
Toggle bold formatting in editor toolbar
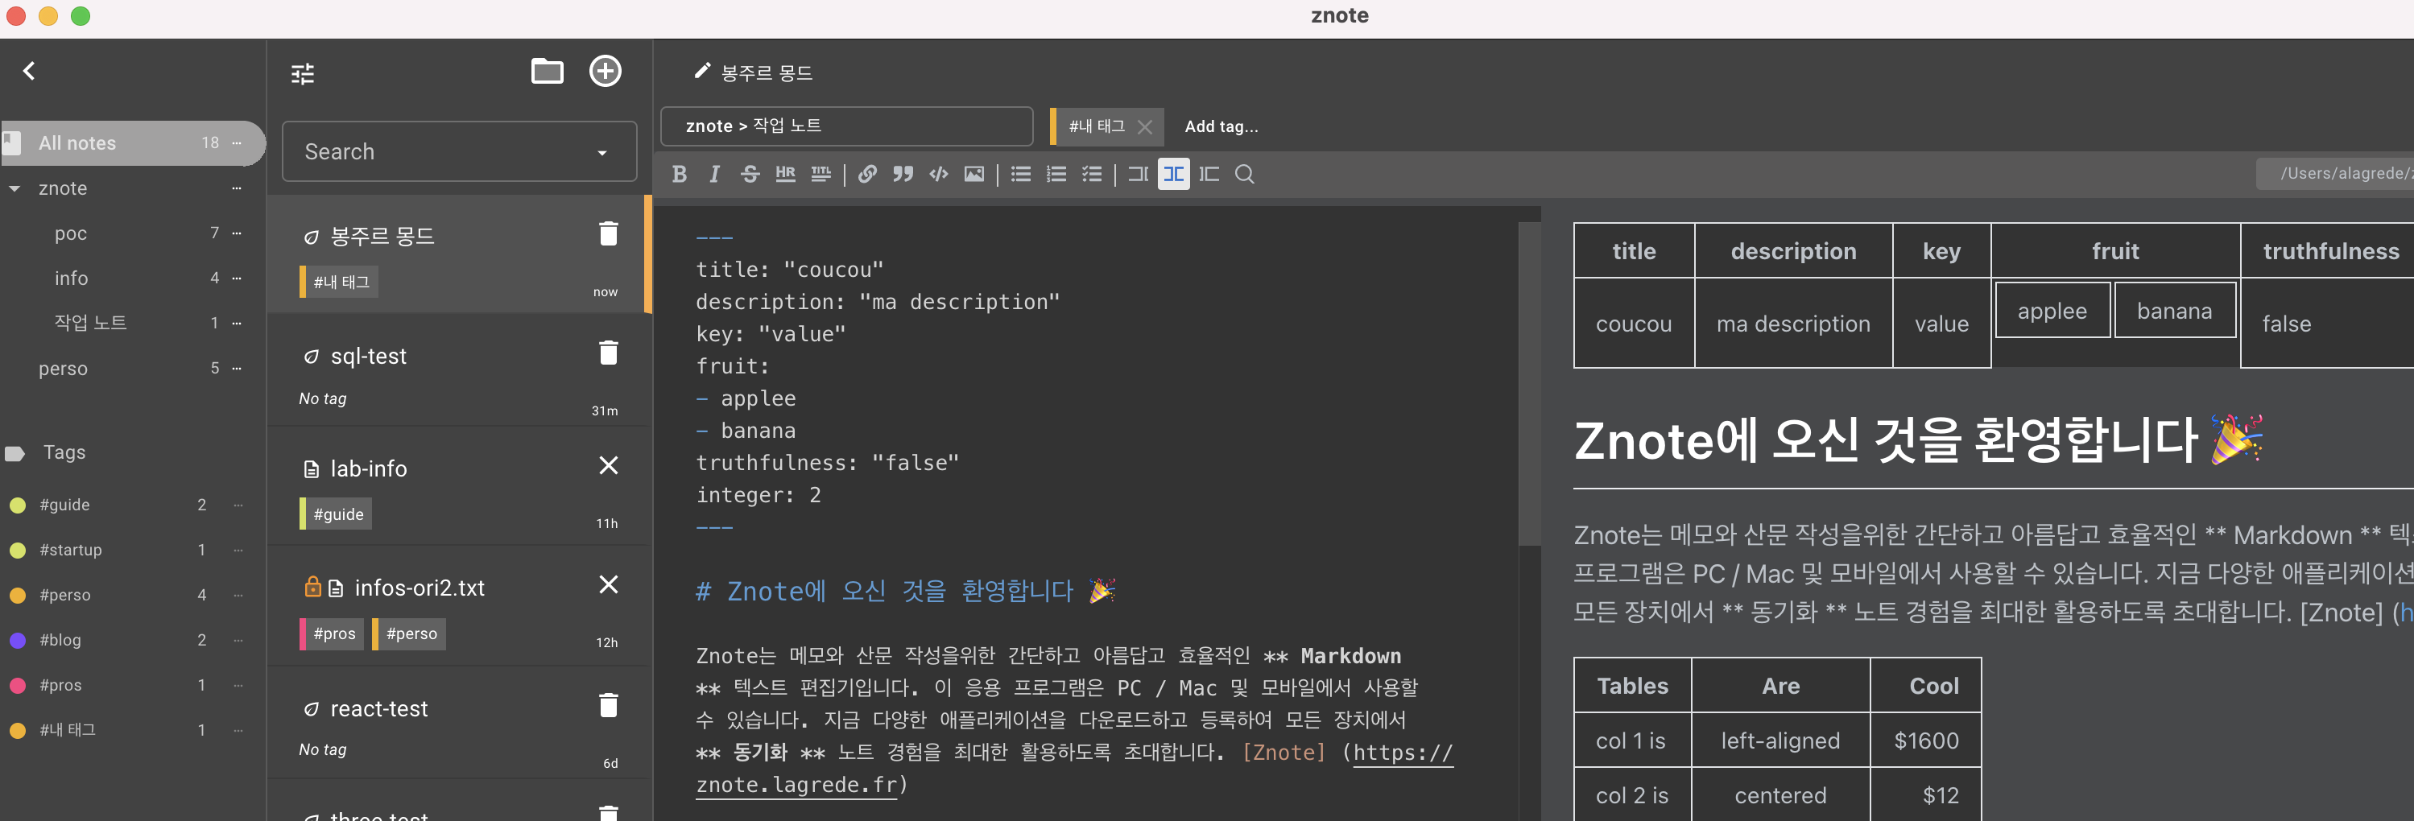coord(680,175)
